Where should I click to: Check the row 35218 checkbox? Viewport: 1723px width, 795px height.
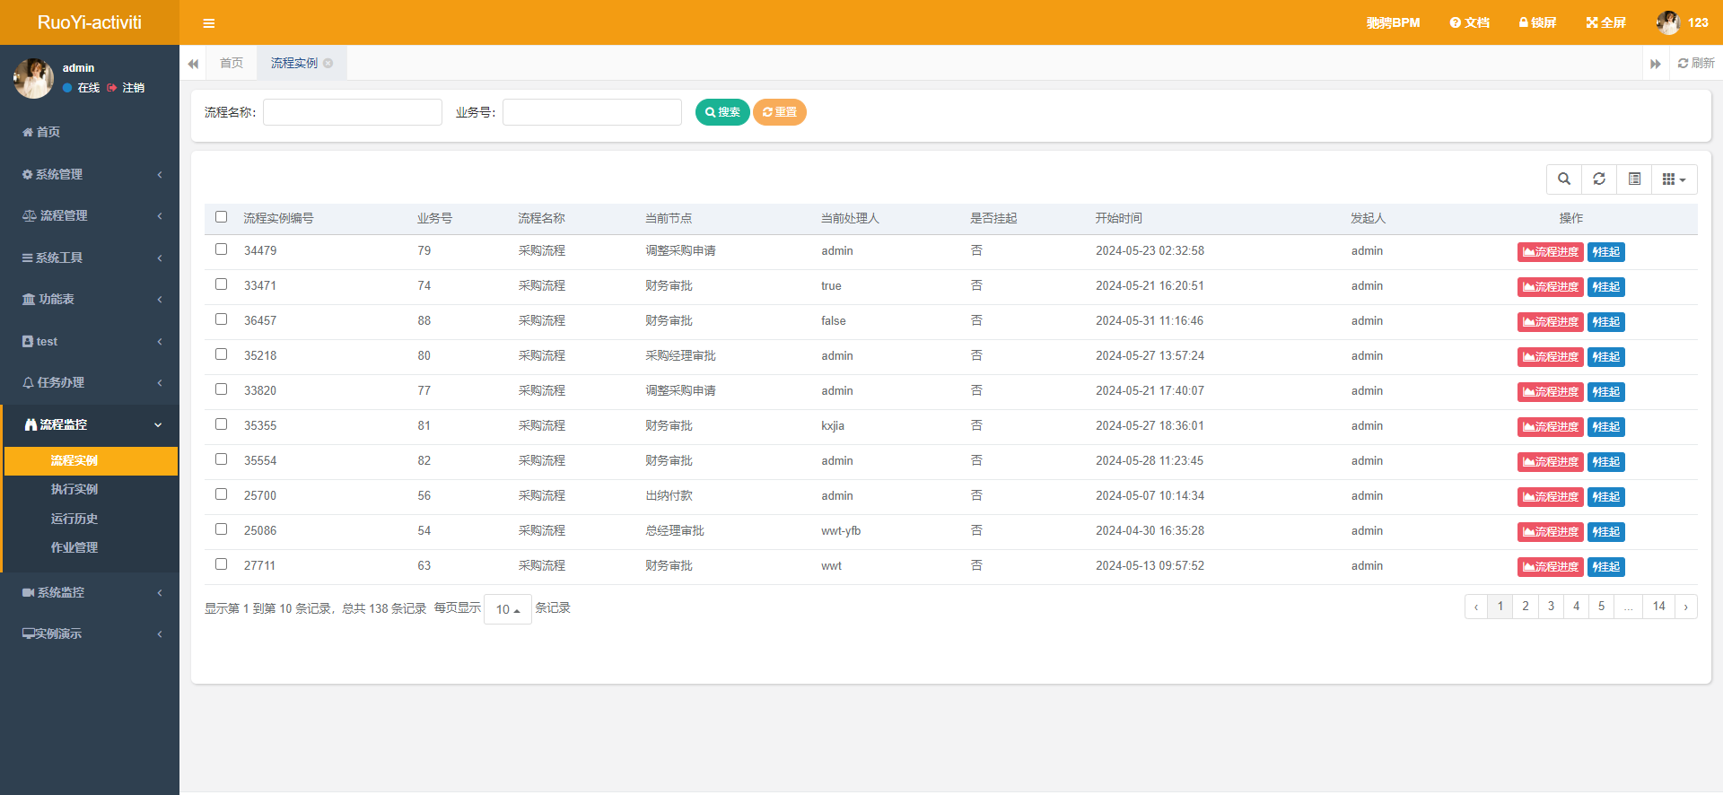pos(222,354)
